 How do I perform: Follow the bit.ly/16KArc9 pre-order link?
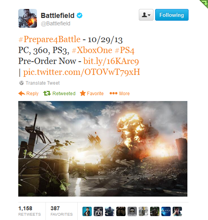tap(111, 61)
